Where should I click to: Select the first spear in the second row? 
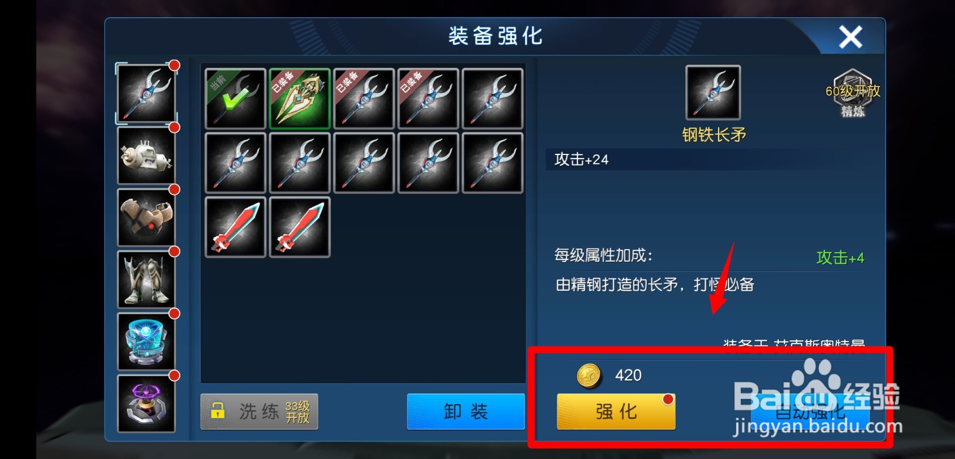235,163
